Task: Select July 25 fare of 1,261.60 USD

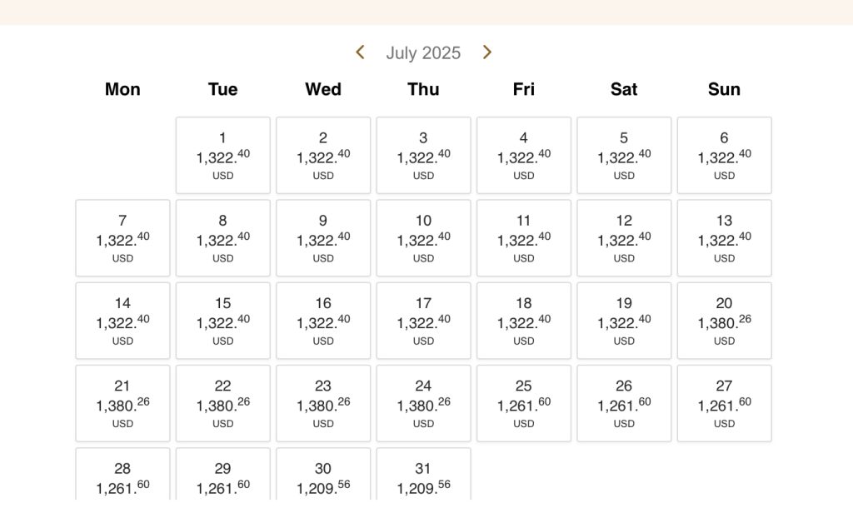Action: coord(523,403)
